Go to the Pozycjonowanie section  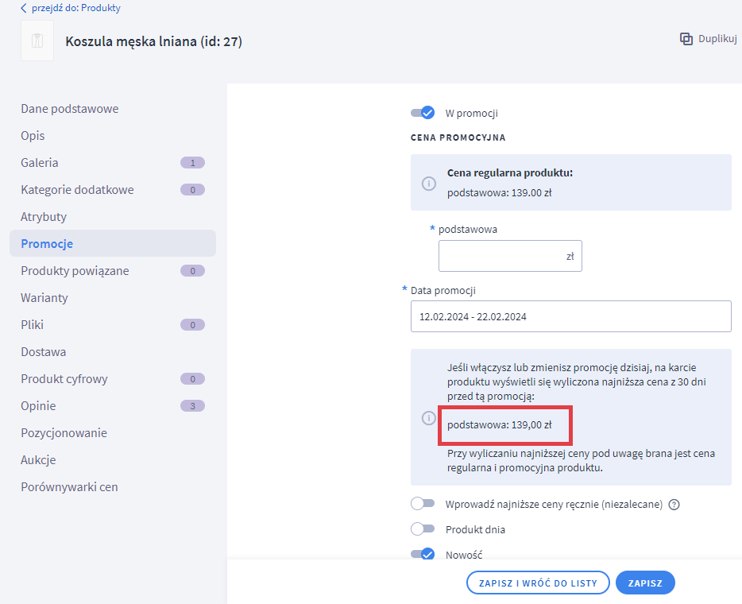64,433
